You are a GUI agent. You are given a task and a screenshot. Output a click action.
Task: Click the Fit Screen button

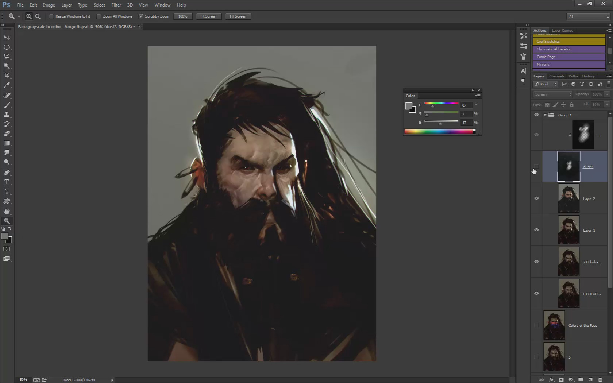[208, 16]
